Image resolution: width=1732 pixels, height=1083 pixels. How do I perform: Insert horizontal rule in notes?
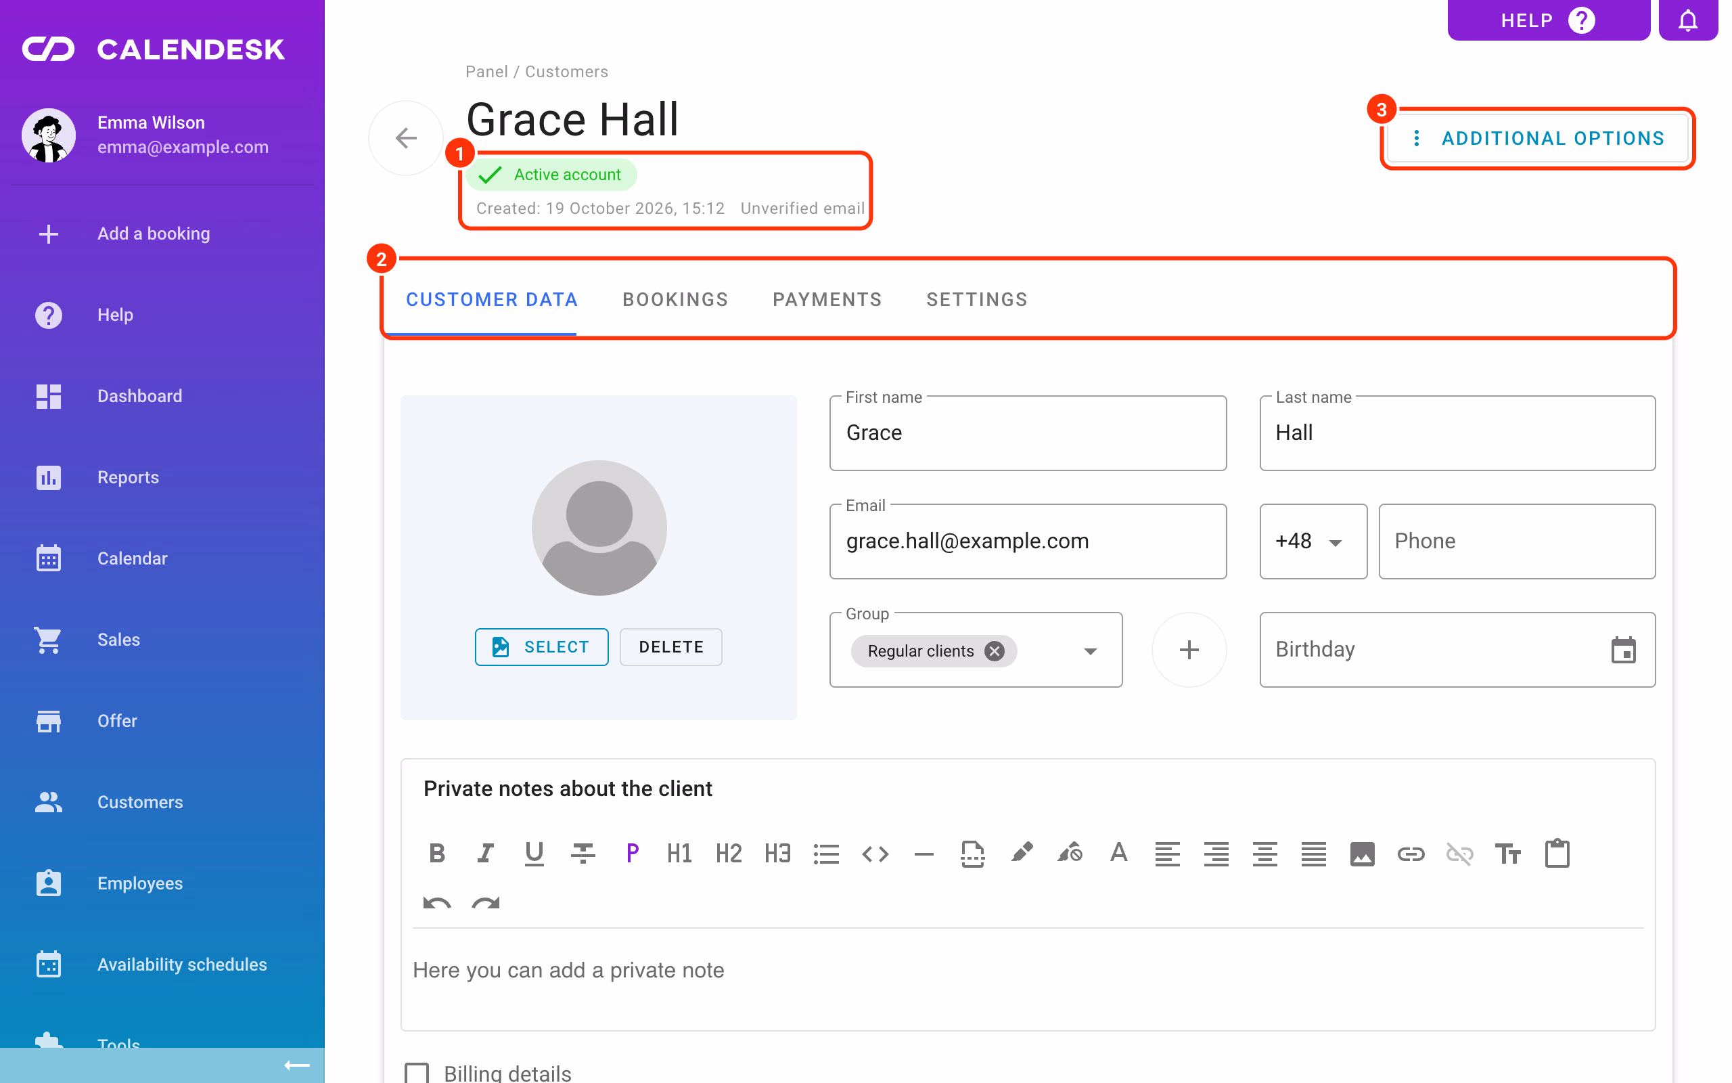pyautogui.click(x=924, y=853)
